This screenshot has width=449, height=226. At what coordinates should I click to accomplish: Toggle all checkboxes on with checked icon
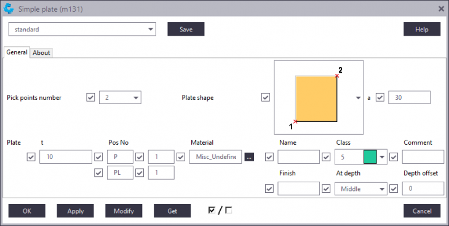(212, 211)
